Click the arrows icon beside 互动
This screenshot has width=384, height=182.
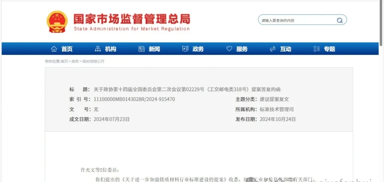[273, 49]
